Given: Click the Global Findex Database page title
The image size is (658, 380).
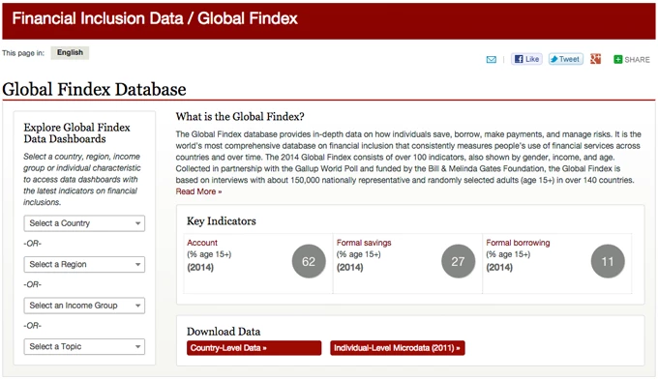Looking at the screenshot, I should point(94,89).
